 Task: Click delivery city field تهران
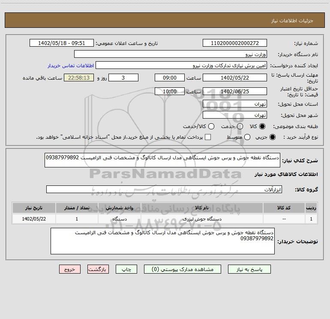coord(235,115)
